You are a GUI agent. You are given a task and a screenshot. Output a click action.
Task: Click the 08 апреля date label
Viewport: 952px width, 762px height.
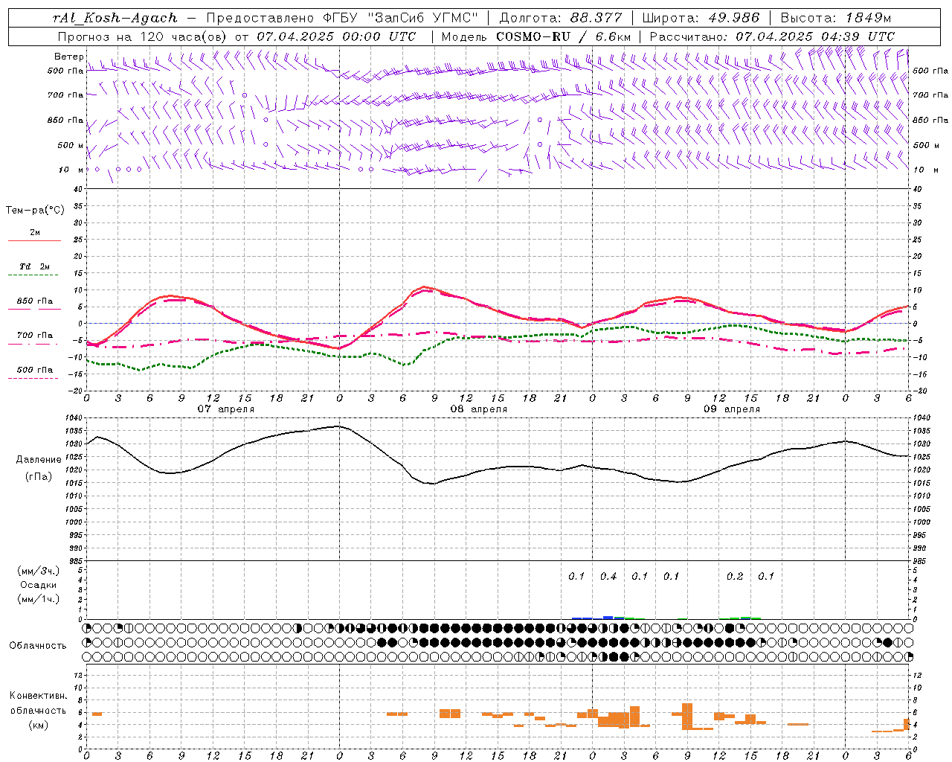click(478, 409)
